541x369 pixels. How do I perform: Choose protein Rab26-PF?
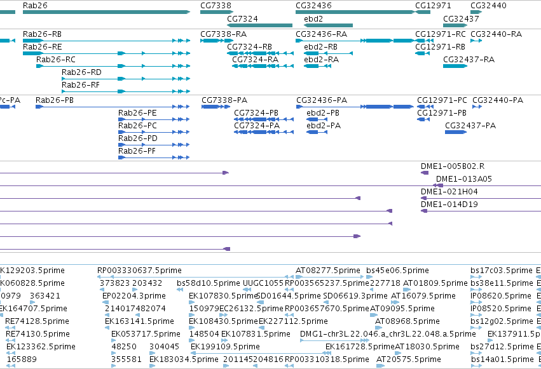point(137,151)
